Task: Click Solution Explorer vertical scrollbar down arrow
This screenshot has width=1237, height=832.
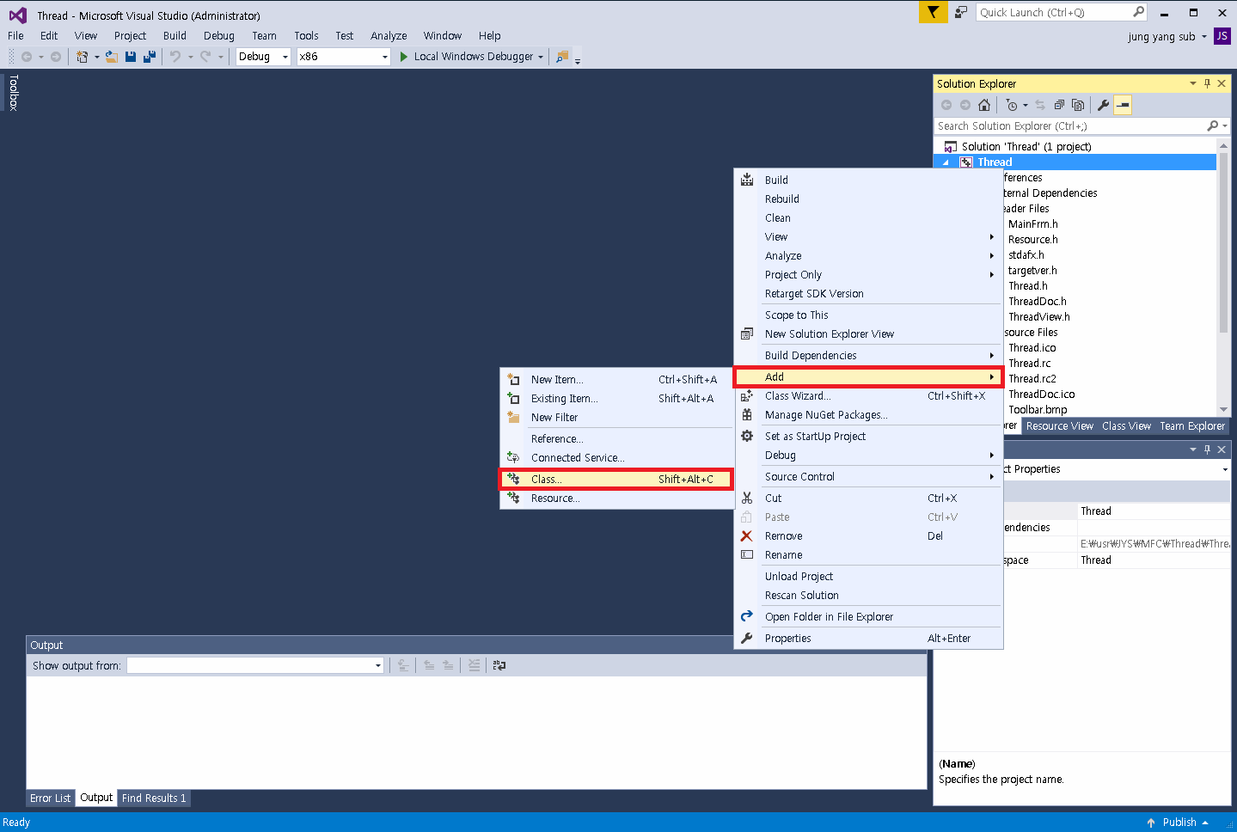Action: [x=1224, y=410]
